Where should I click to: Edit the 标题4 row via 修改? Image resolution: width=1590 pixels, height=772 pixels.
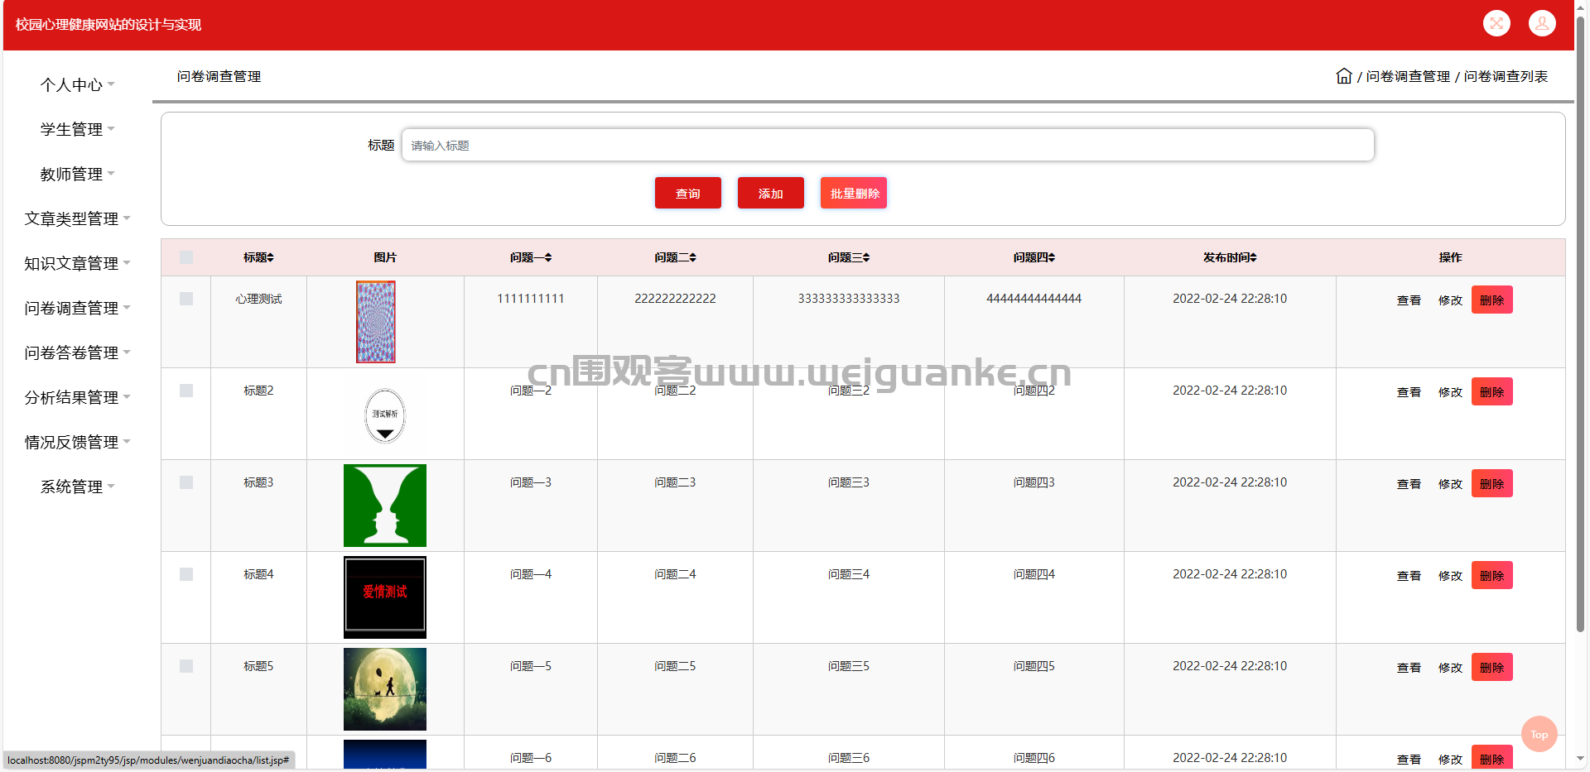click(x=1450, y=576)
